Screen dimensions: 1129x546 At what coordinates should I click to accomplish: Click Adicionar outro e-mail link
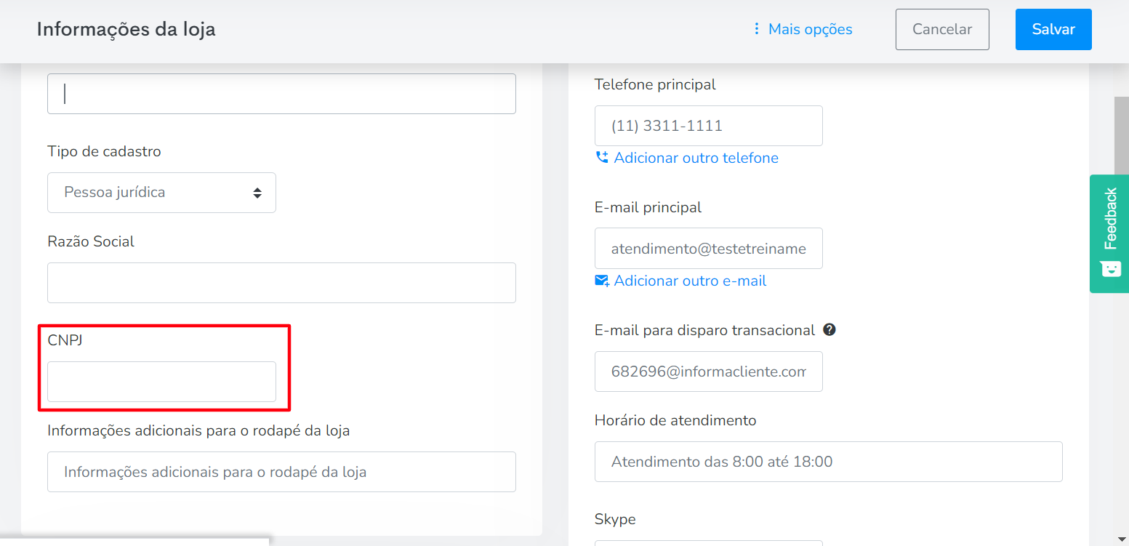(690, 281)
